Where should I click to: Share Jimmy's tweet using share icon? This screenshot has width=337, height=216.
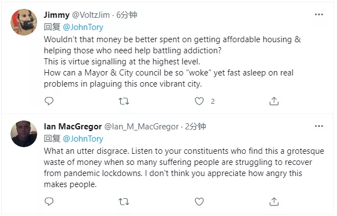pos(274,101)
